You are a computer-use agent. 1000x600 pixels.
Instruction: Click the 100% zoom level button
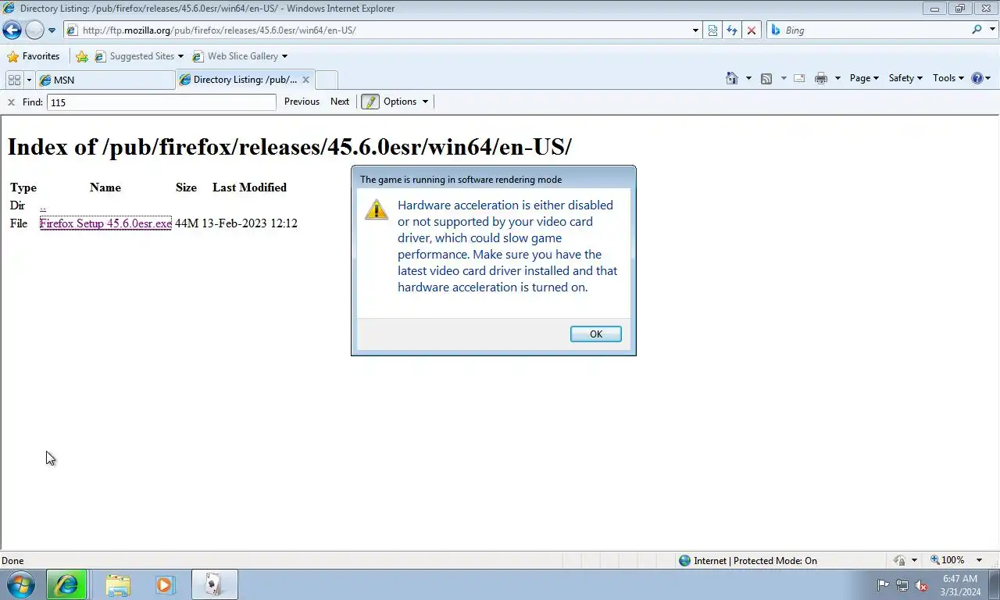click(947, 560)
